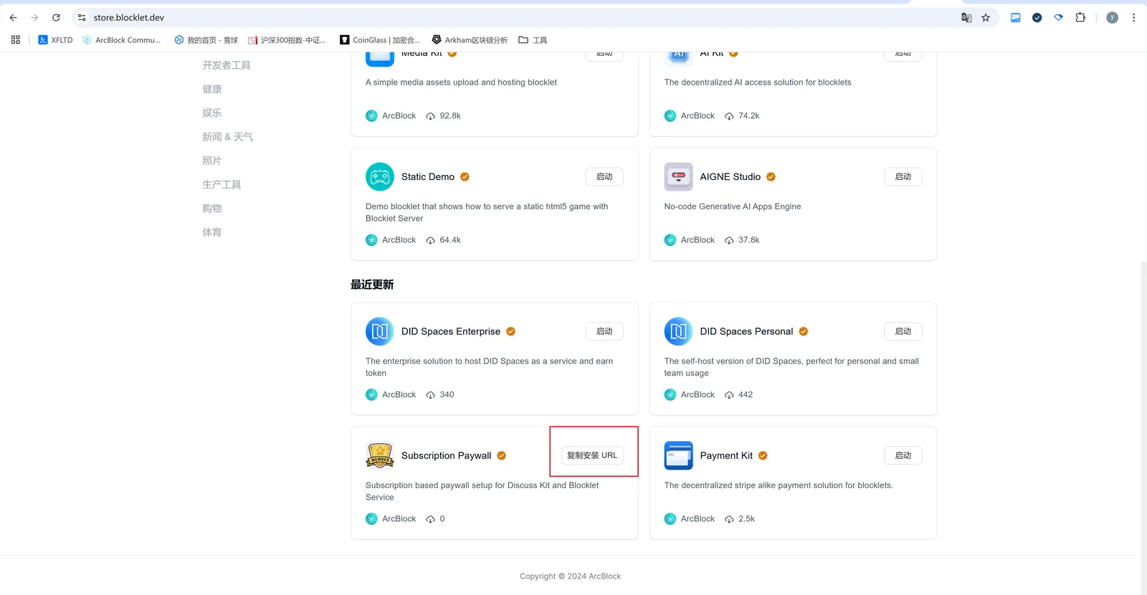Click ArcBlock avatar on Payment Kit card
Viewport: 1147px width, 595px height.
(x=670, y=519)
